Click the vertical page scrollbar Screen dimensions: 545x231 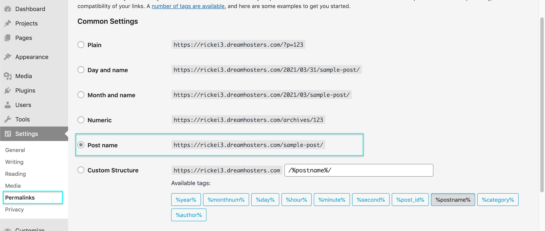point(542,104)
